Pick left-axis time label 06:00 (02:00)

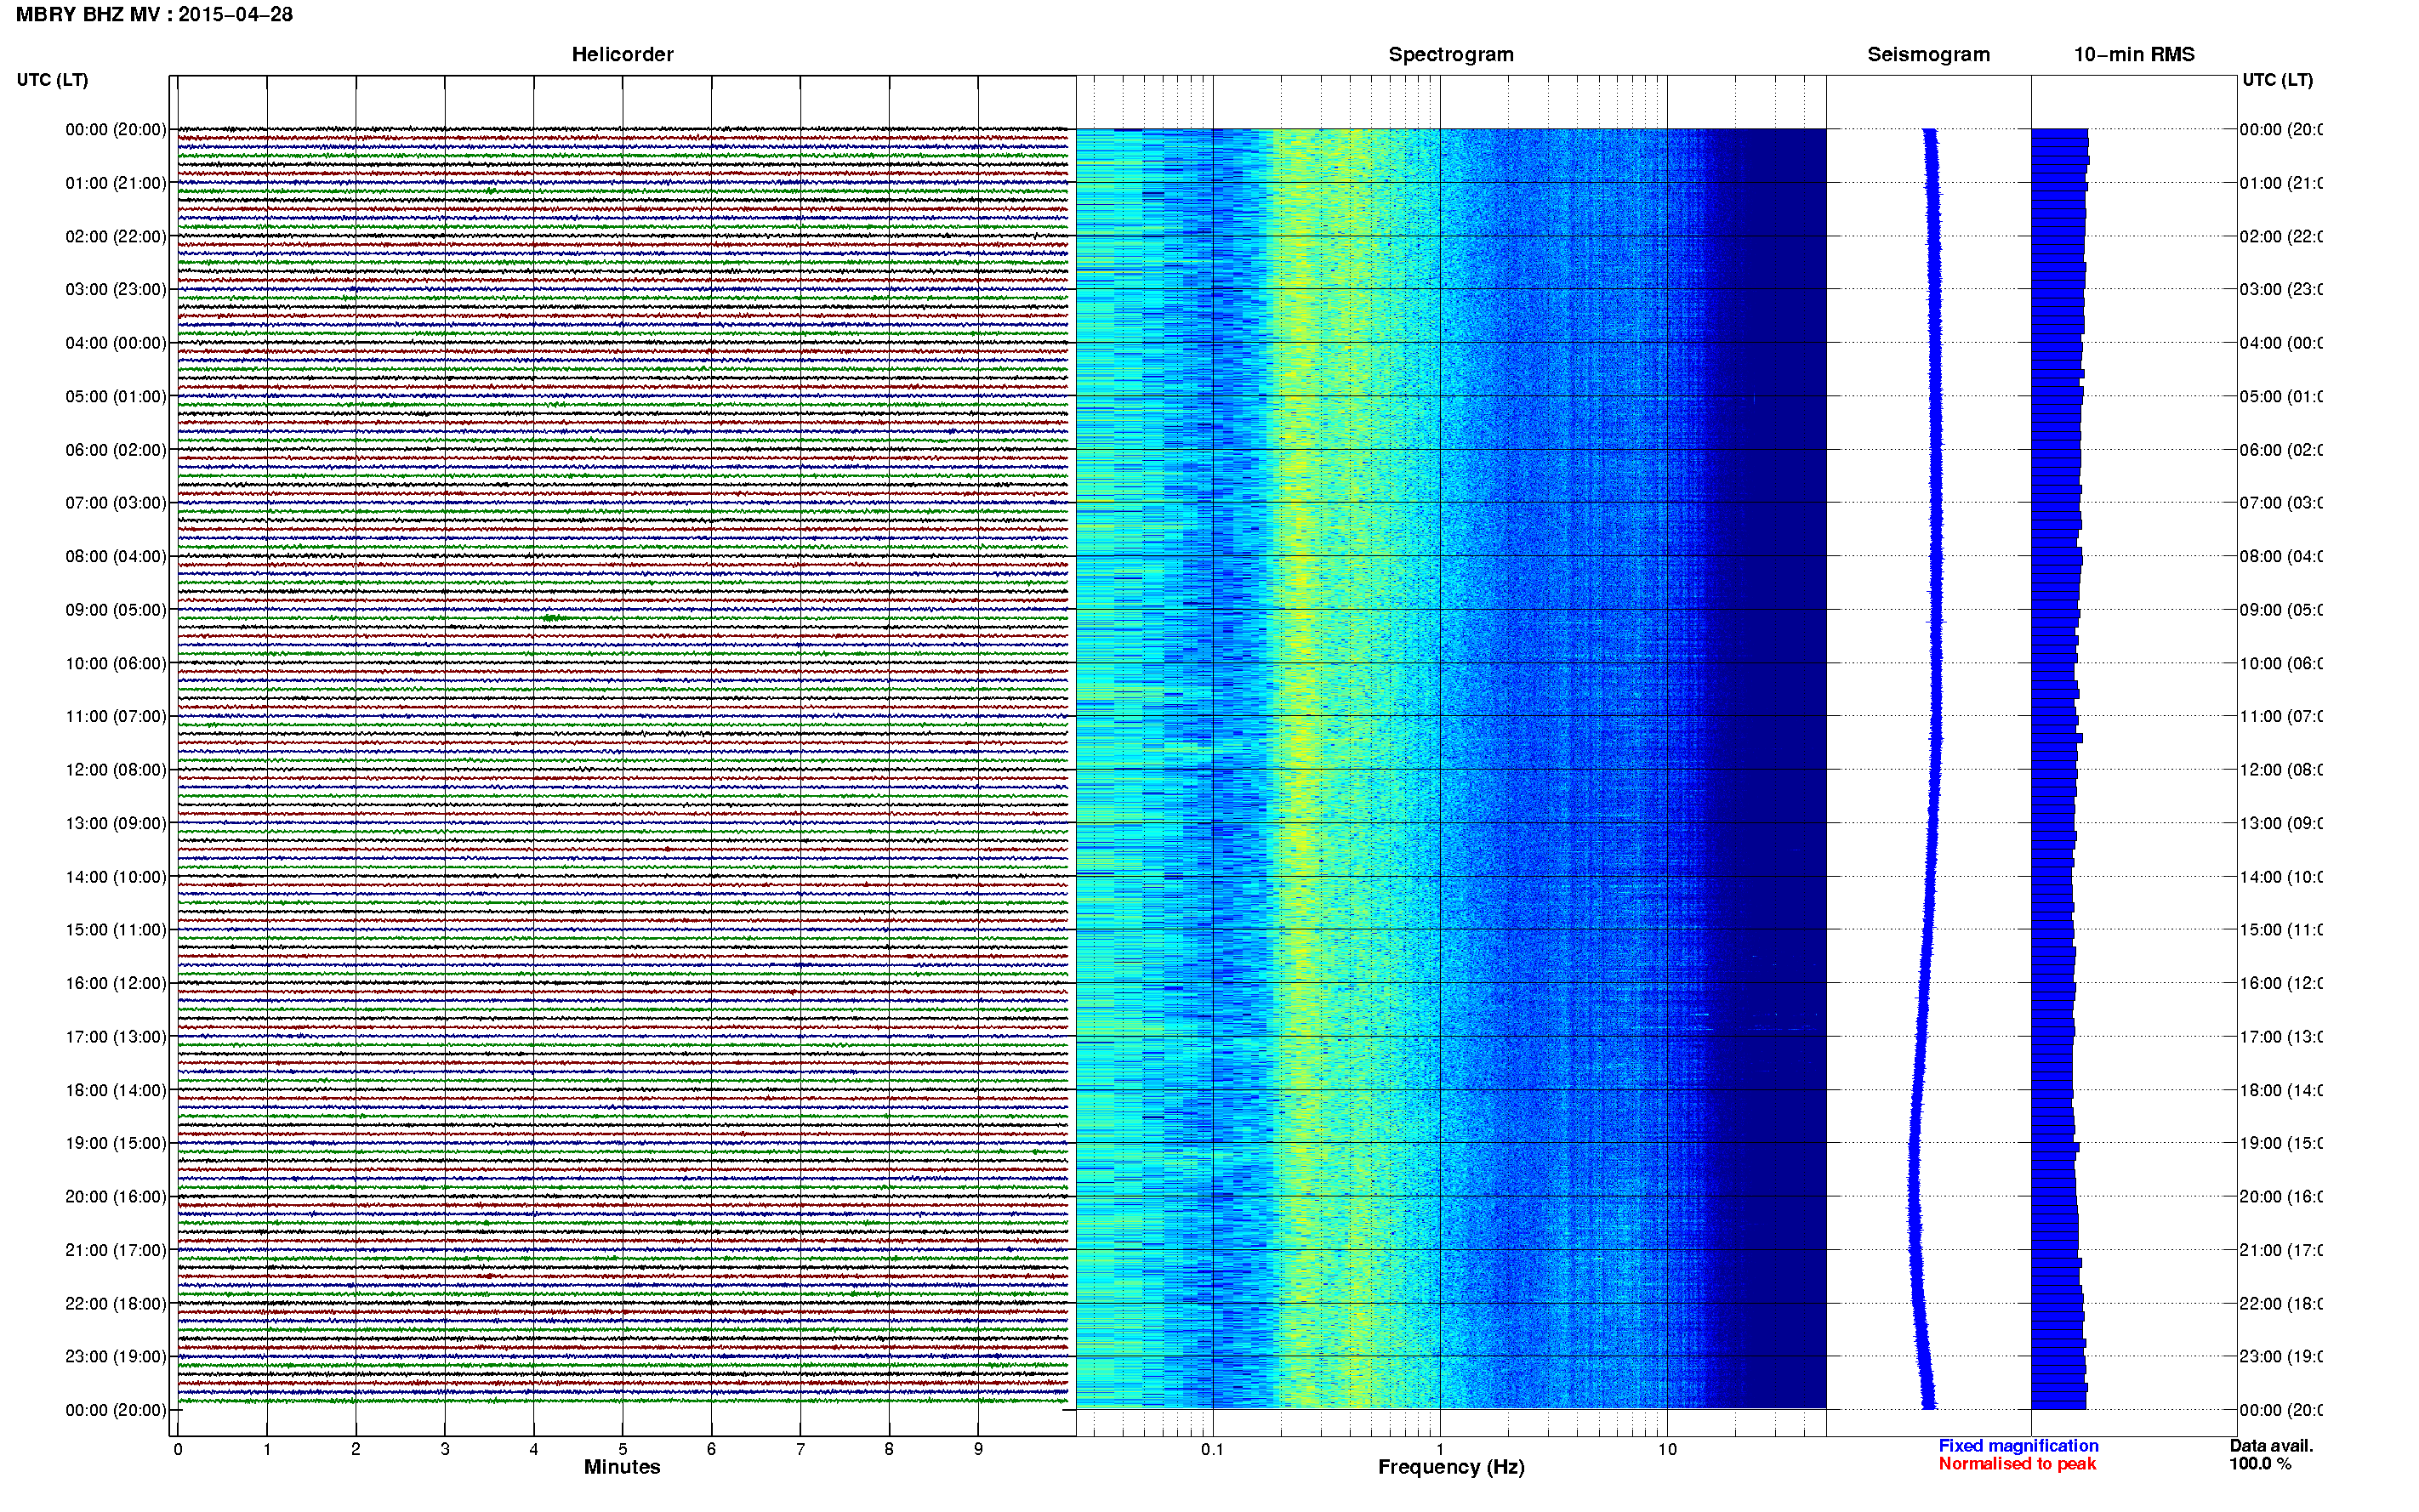116,450
